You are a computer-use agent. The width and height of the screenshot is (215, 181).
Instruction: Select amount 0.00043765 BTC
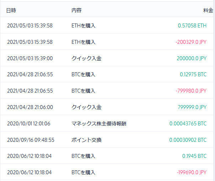188,124
